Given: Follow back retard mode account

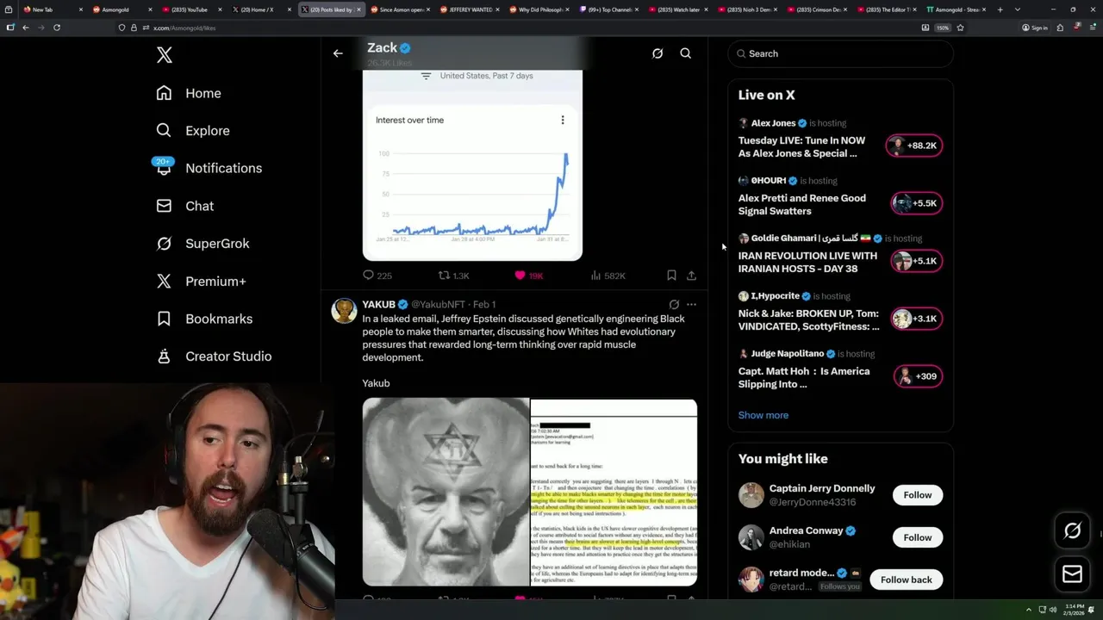Looking at the screenshot, I should coord(907,580).
